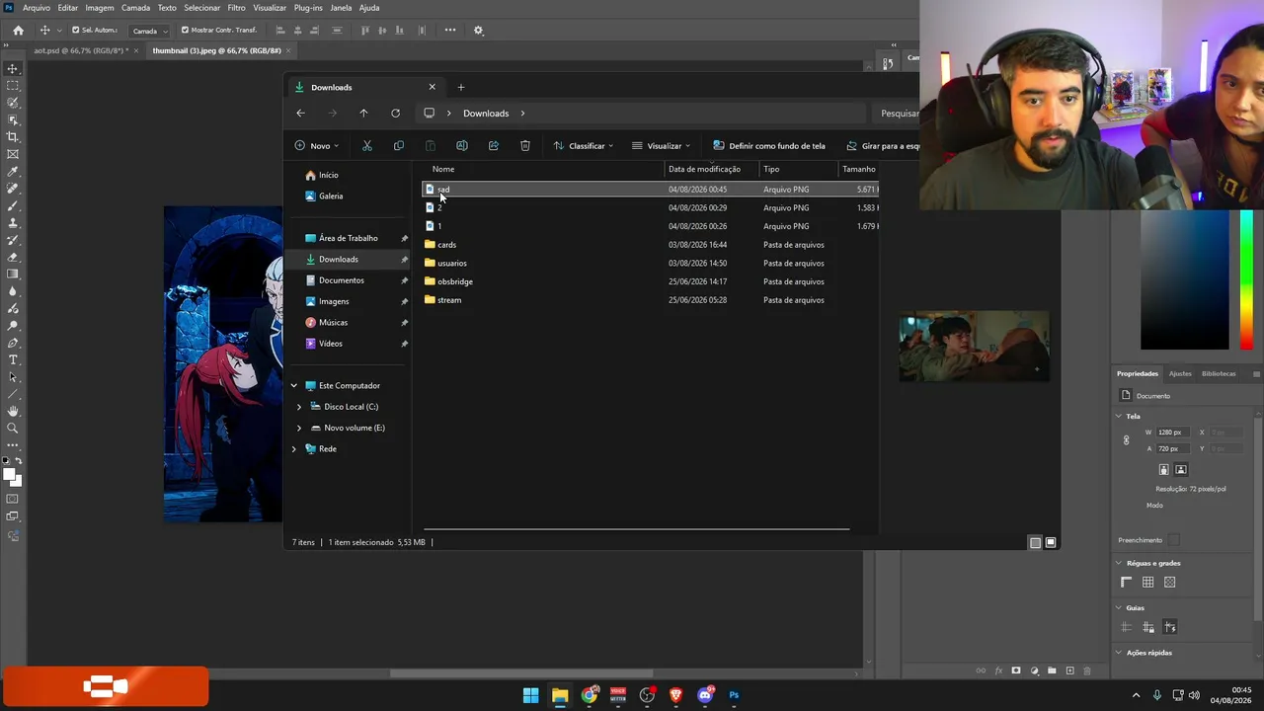Open Galeria in Explorer sidebar
Screen dimensions: 1264x711
[x=331, y=197]
